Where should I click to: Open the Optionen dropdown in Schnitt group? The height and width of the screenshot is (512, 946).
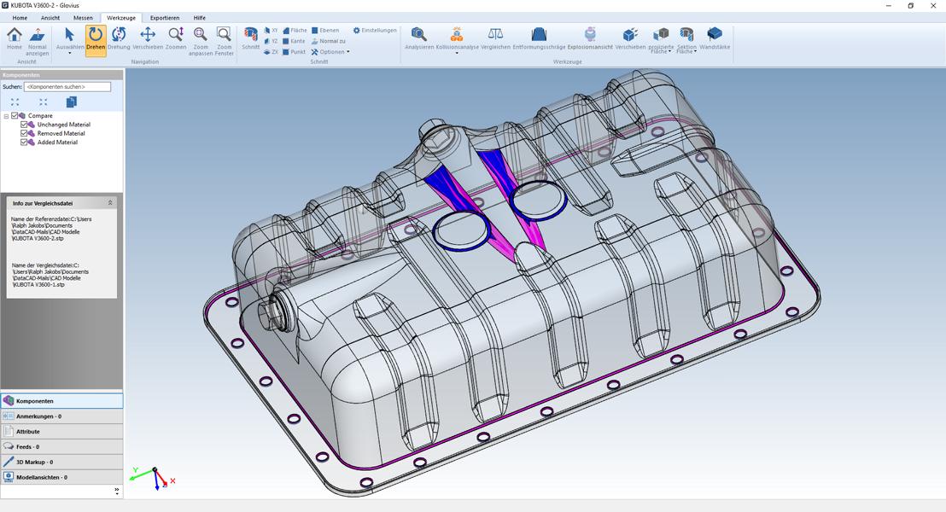click(330, 52)
